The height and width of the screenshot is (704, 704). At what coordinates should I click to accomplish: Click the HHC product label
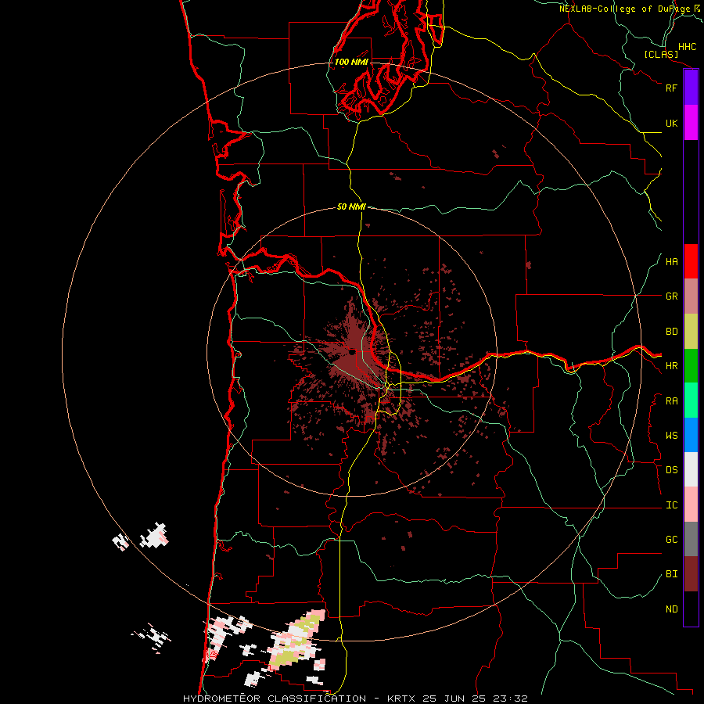[x=687, y=47]
